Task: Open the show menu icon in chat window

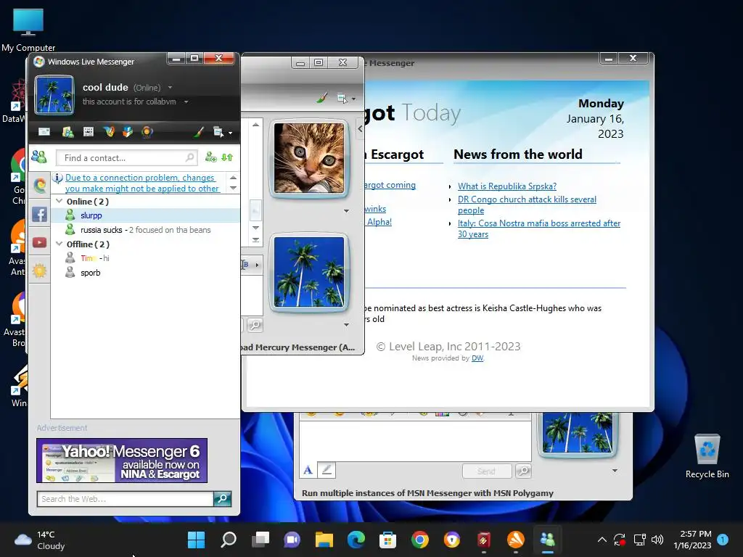Action: 342,99
